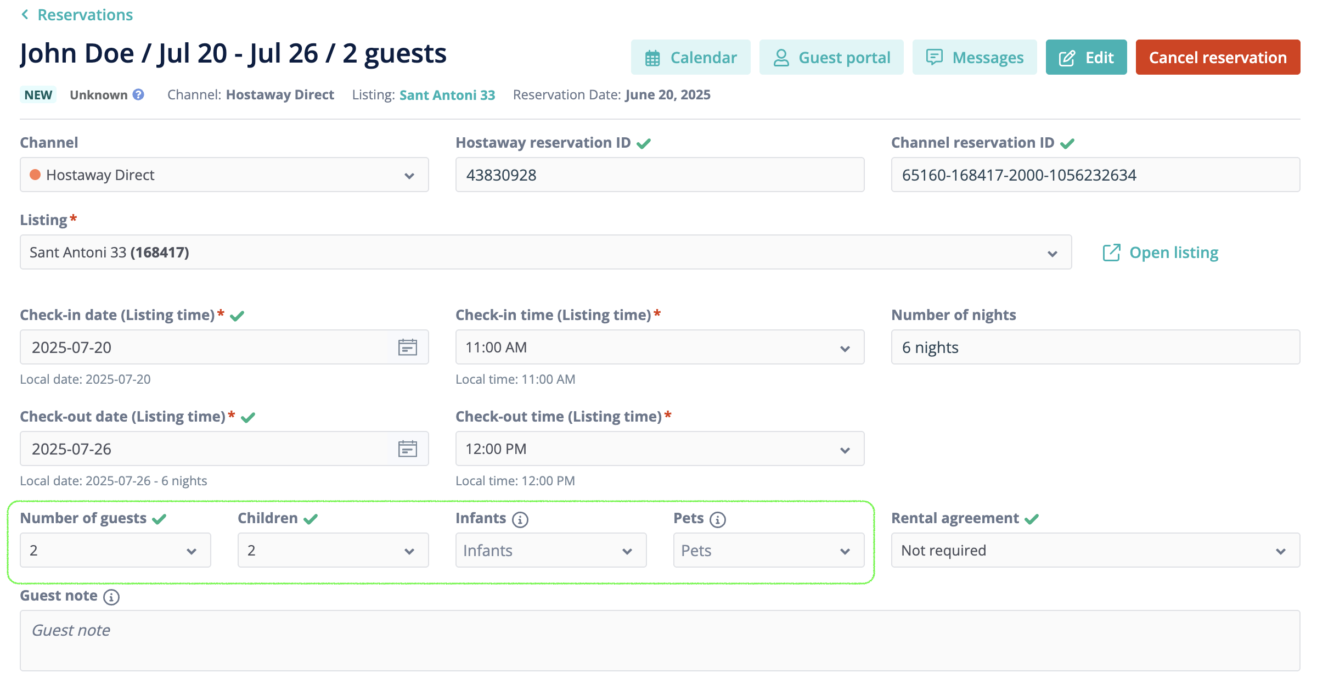Open the Calendar view button
The image size is (1317, 684).
[x=690, y=57]
